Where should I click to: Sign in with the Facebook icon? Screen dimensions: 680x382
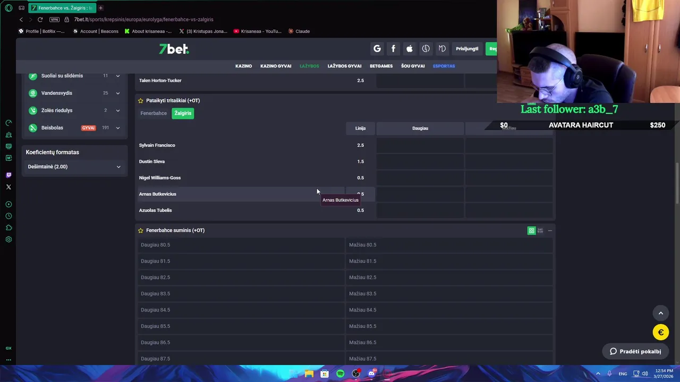[393, 49]
